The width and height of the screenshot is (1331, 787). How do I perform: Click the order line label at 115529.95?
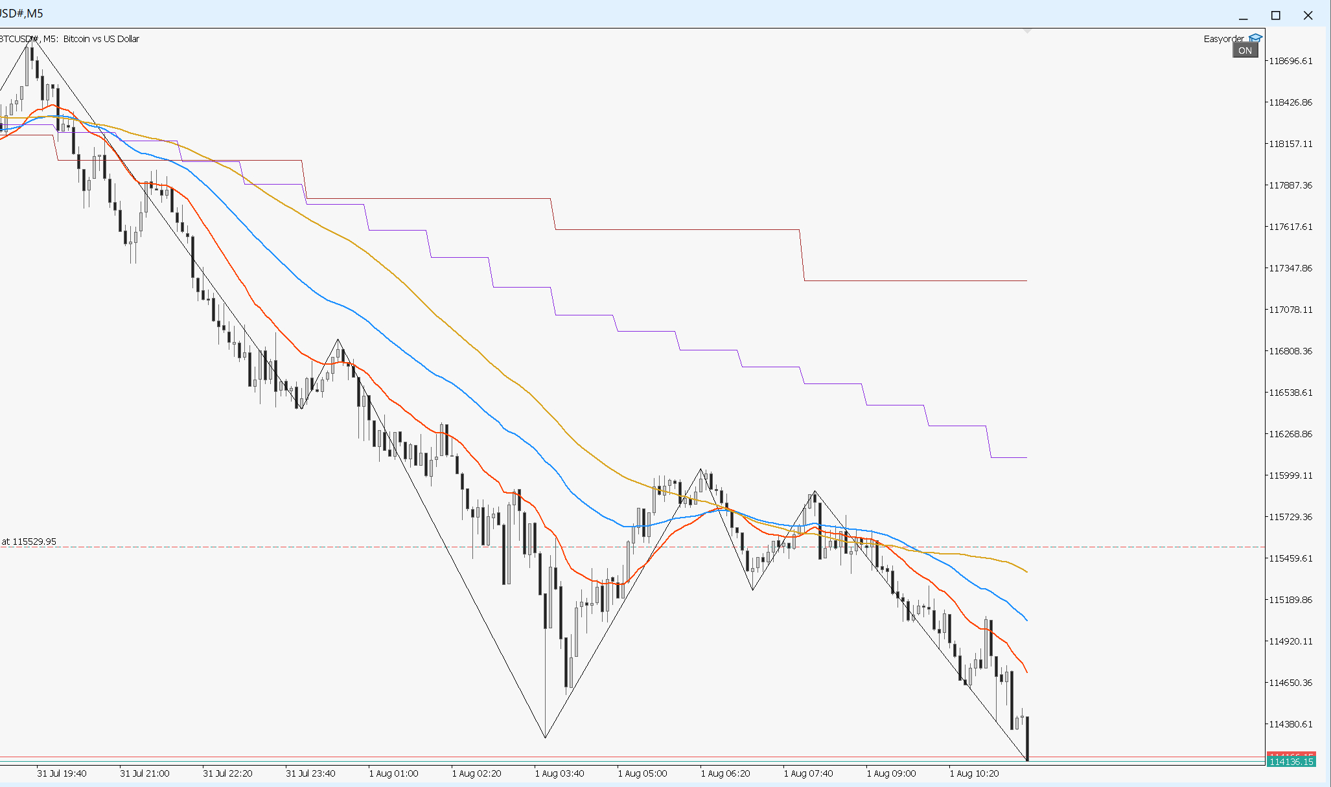[29, 542]
